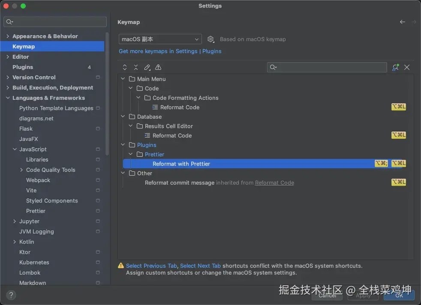Click the keymap actions search field
The height and width of the screenshot is (305, 421).
(327, 67)
